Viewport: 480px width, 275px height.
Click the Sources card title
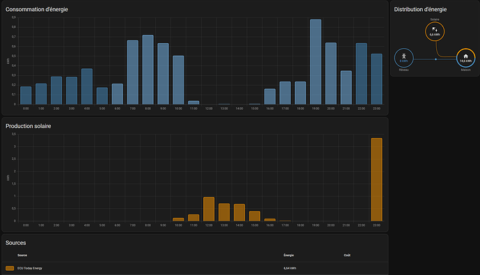coord(15,243)
